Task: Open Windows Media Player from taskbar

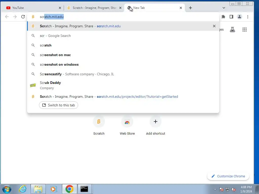Action: pyautogui.click(x=53, y=189)
